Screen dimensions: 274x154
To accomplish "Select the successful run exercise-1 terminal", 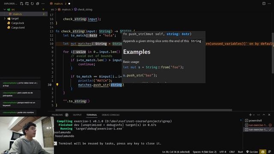I will (258, 130).
